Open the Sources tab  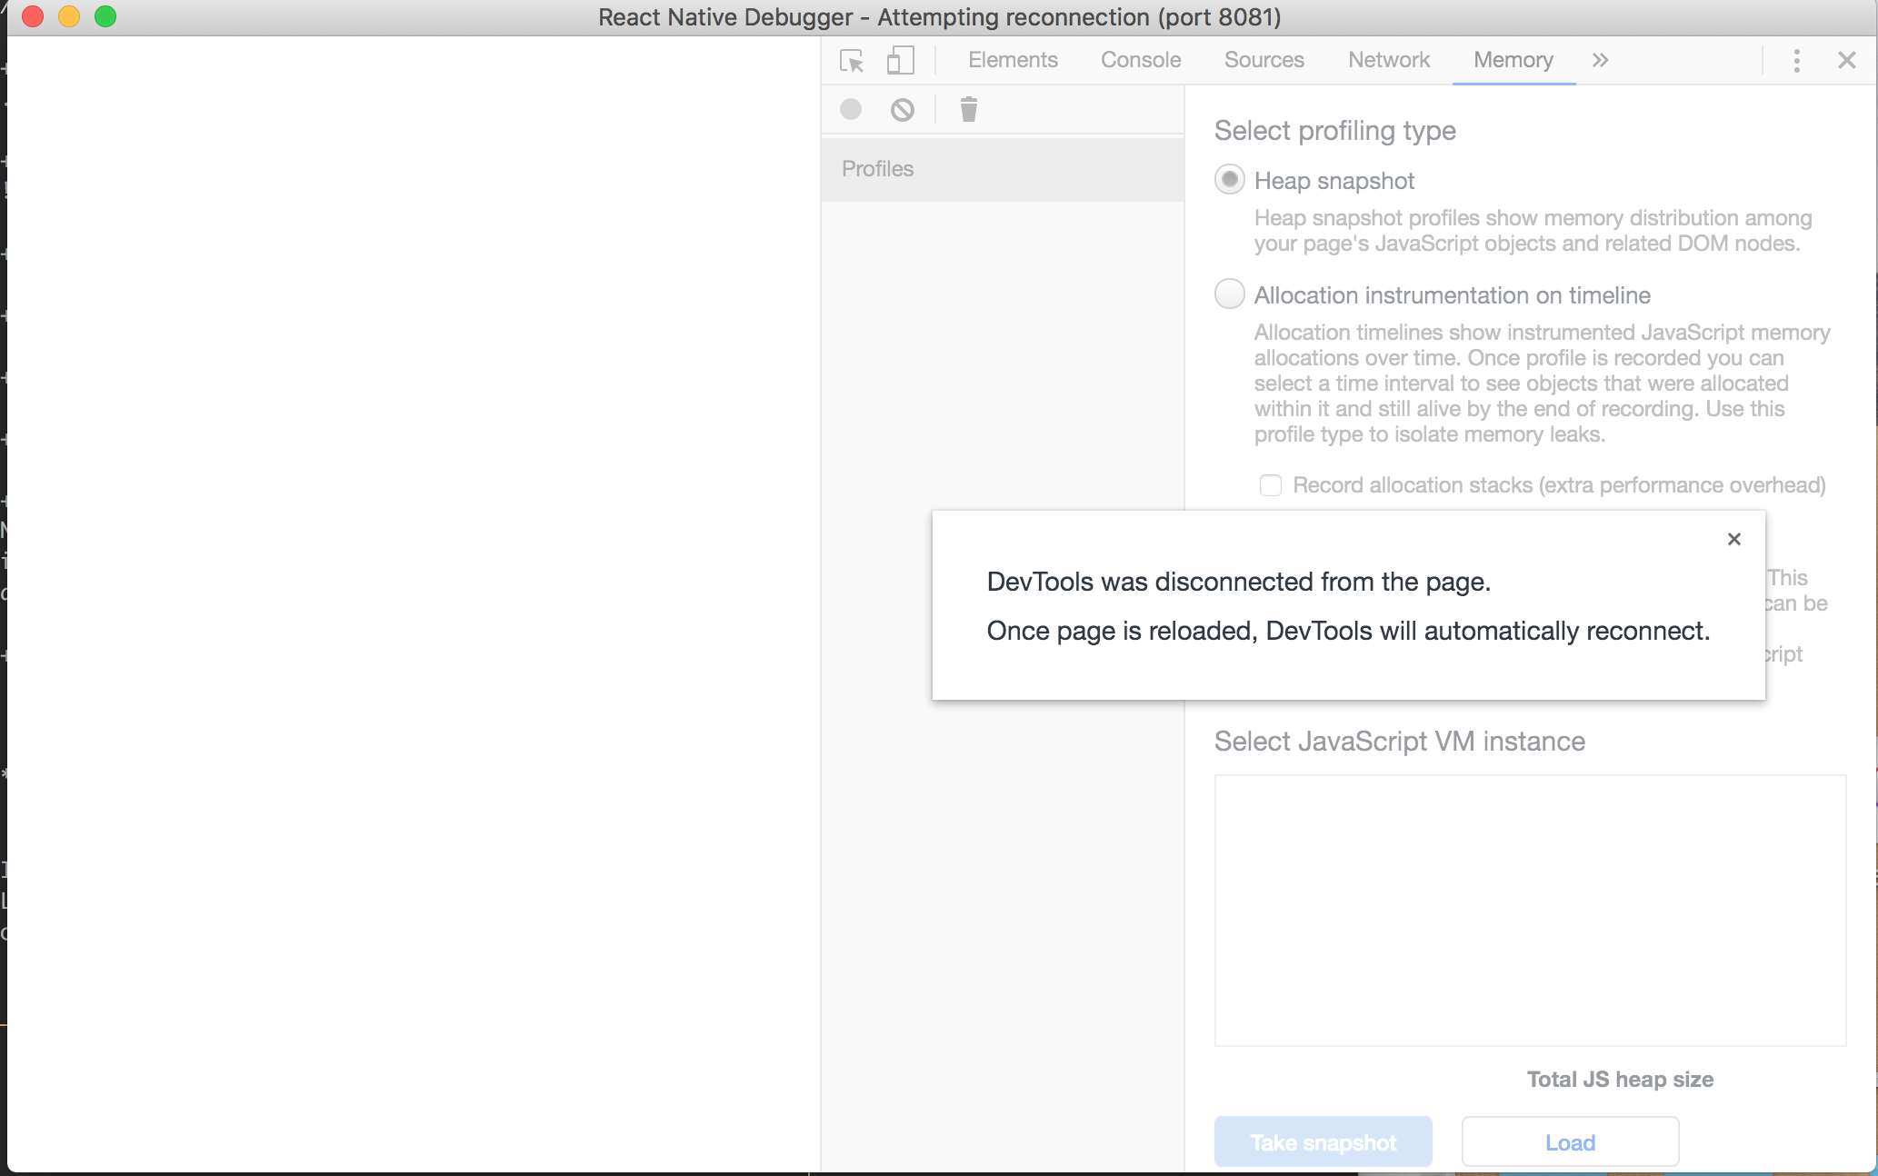coord(1264,60)
